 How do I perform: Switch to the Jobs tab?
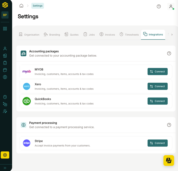click(89, 35)
